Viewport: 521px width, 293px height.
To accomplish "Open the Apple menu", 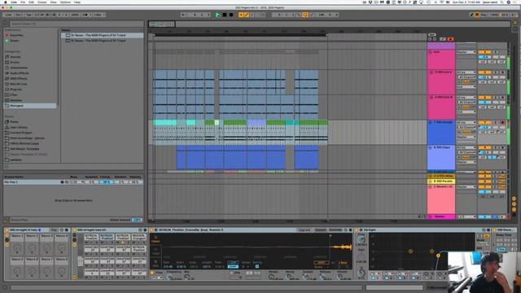I will (6, 2).
